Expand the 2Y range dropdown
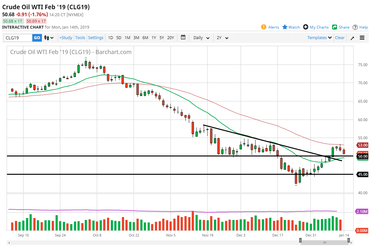The image size is (372, 246). [x=222, y=38]
